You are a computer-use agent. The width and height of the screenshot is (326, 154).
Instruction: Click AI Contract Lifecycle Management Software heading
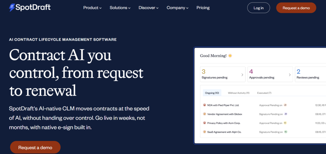coord(63,39)
